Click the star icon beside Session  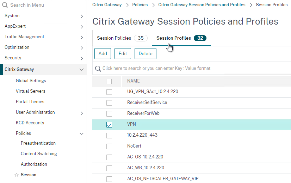point(17,175)
